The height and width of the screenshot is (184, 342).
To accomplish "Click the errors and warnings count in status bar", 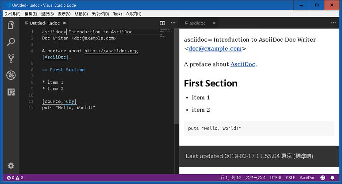I will click(15, 178).
